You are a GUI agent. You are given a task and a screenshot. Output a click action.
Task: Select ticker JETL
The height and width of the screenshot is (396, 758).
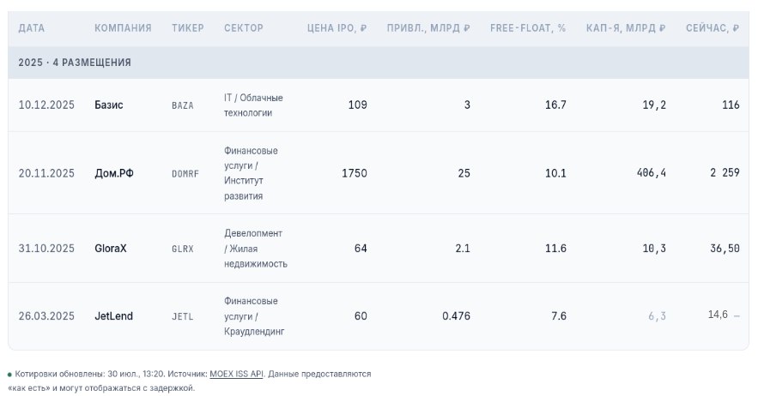[183, 316]
